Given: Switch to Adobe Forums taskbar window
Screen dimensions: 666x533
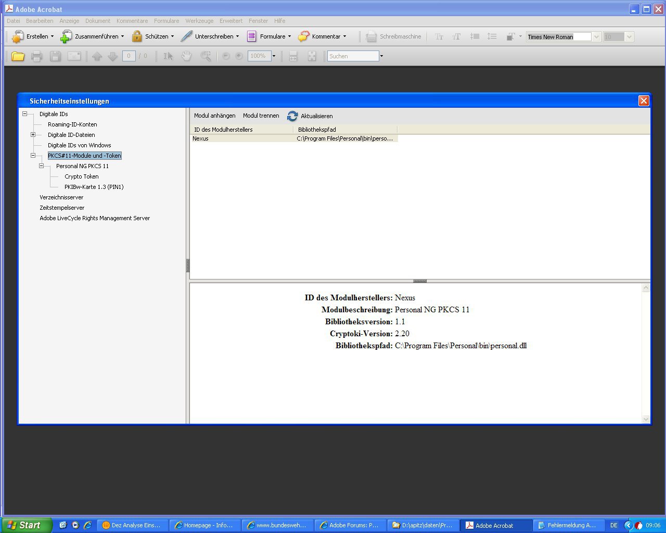Looking at the screenshot, I should pyautogui.click(x=351, y=525).
